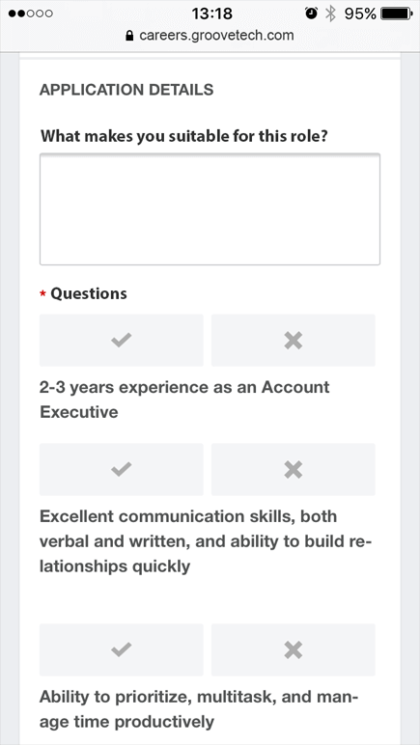Click the 'What makes you suitable' label

click(184, 137)
